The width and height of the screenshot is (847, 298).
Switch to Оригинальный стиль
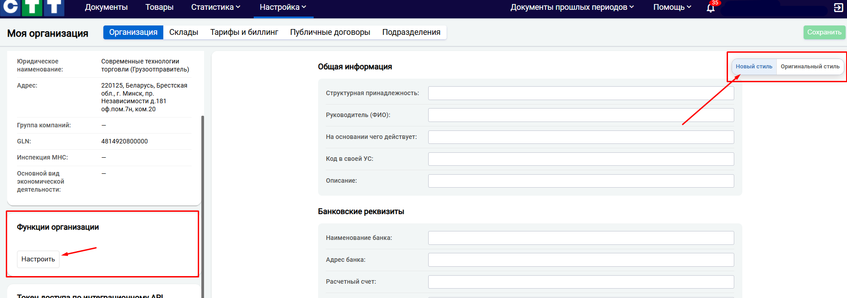(810, 67)
